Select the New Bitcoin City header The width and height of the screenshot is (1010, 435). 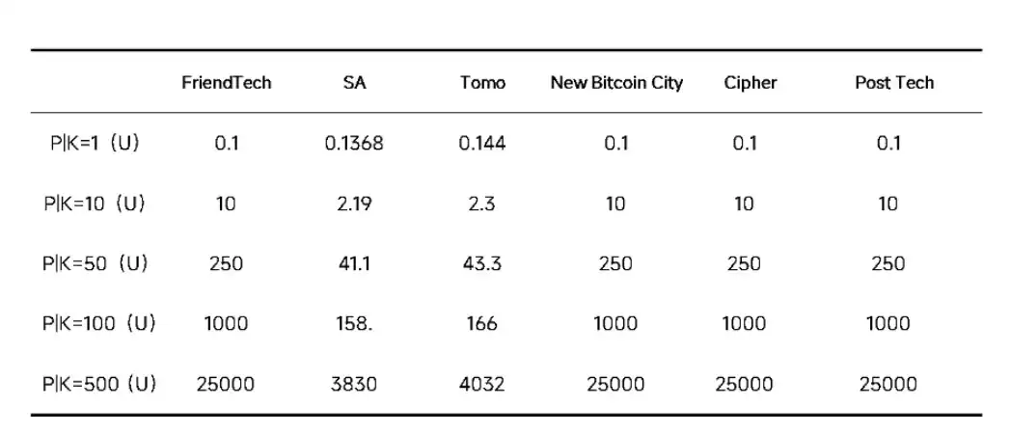pos(615,83)
